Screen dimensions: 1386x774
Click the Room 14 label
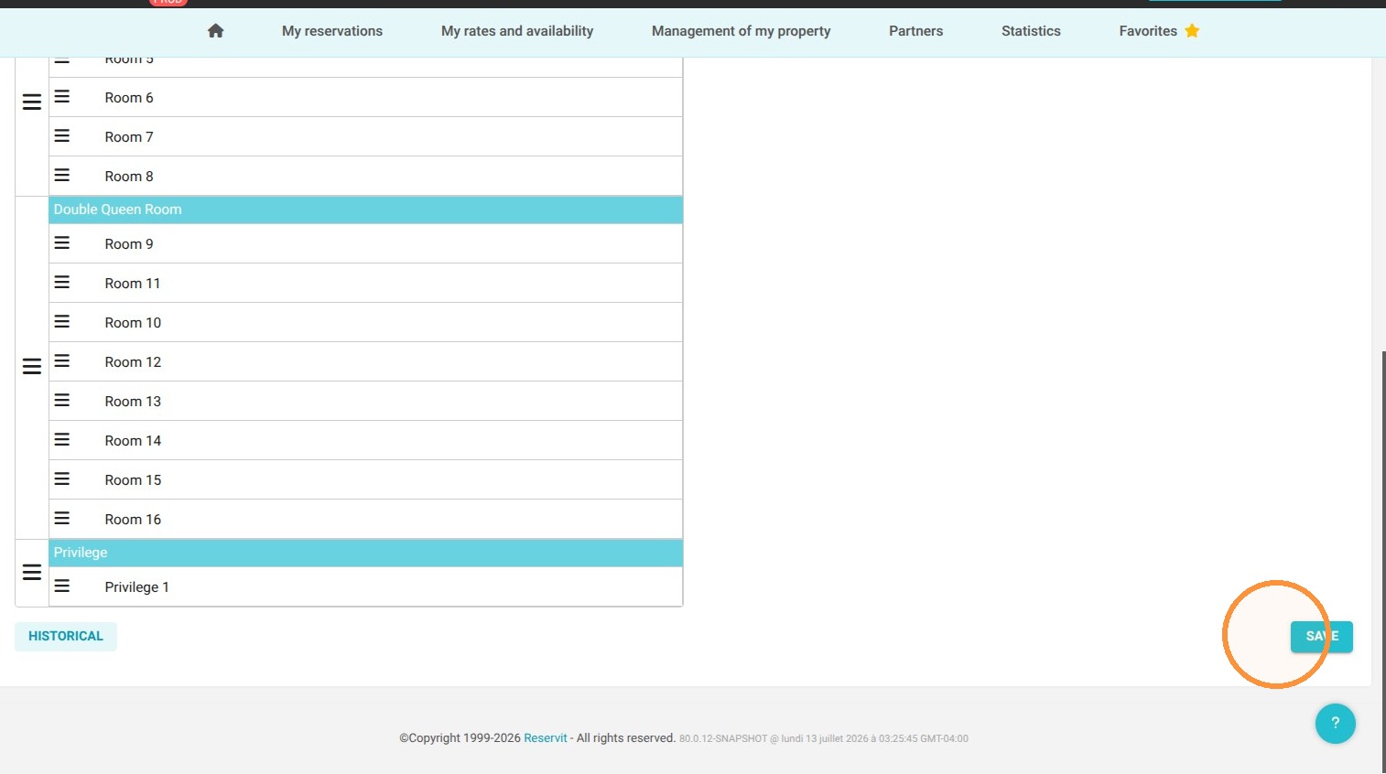pos(133,441)
